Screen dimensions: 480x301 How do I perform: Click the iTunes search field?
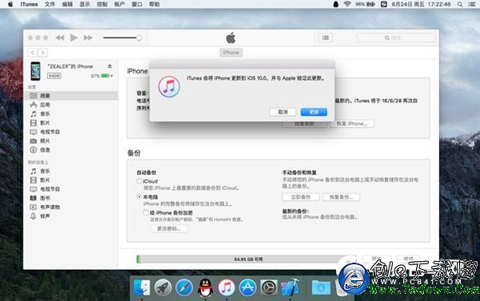coord(396,38)
